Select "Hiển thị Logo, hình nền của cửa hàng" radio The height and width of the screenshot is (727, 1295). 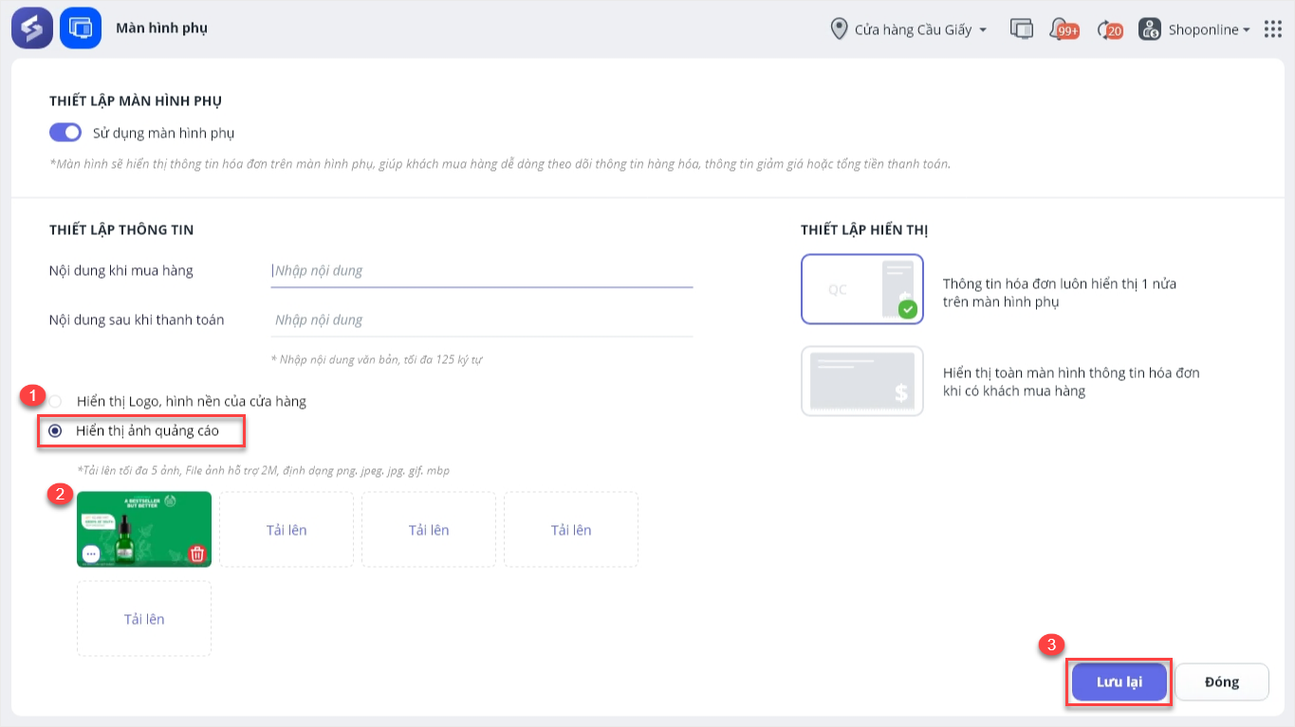click(56, 401)
